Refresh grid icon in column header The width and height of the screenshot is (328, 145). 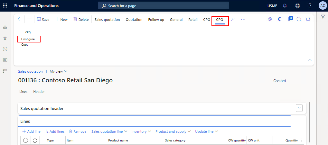35,140
